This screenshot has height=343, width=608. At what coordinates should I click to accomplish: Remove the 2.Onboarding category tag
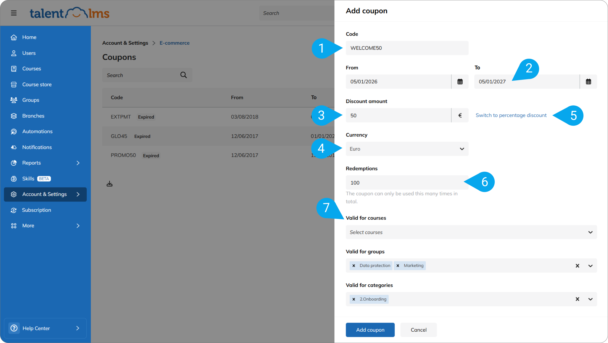[354, 299]
